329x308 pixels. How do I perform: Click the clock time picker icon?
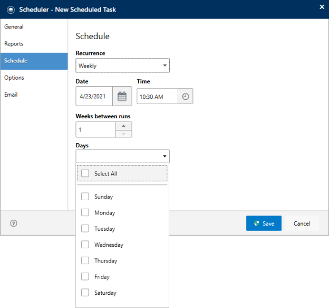(185, 97)
